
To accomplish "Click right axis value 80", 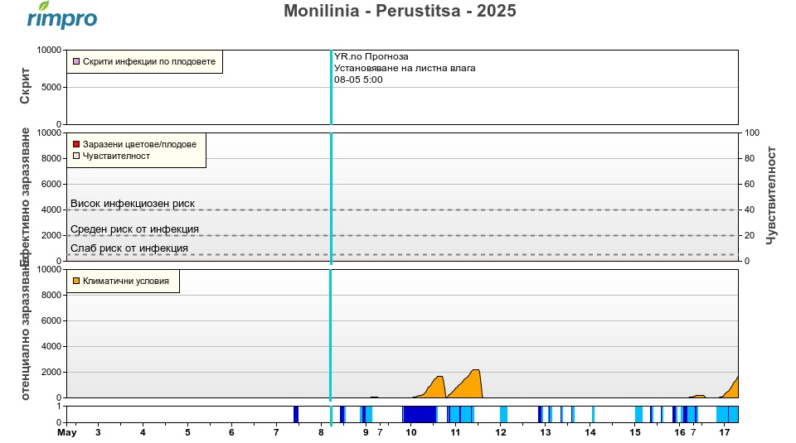I will 750,158.
